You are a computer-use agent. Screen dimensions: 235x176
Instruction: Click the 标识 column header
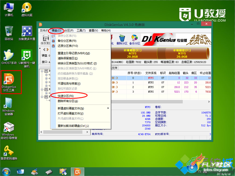(163, 73)
